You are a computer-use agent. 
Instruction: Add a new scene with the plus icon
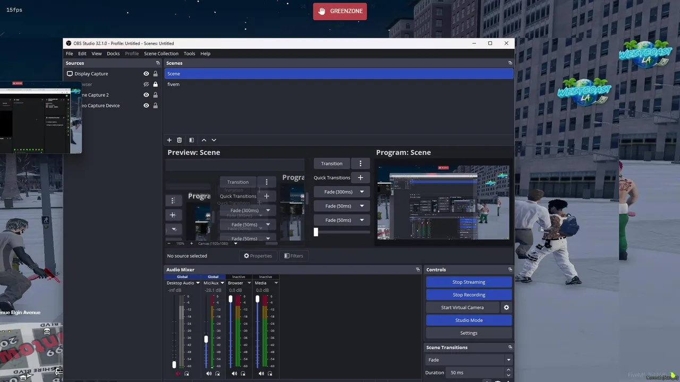[169, 140]
